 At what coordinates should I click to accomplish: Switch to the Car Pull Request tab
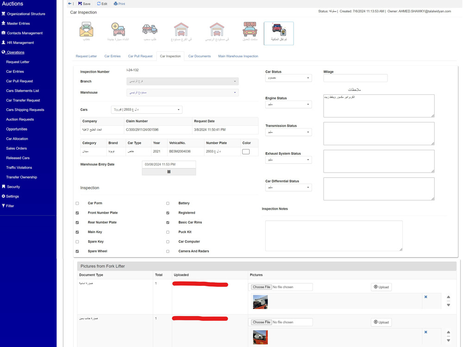[140, 56]
